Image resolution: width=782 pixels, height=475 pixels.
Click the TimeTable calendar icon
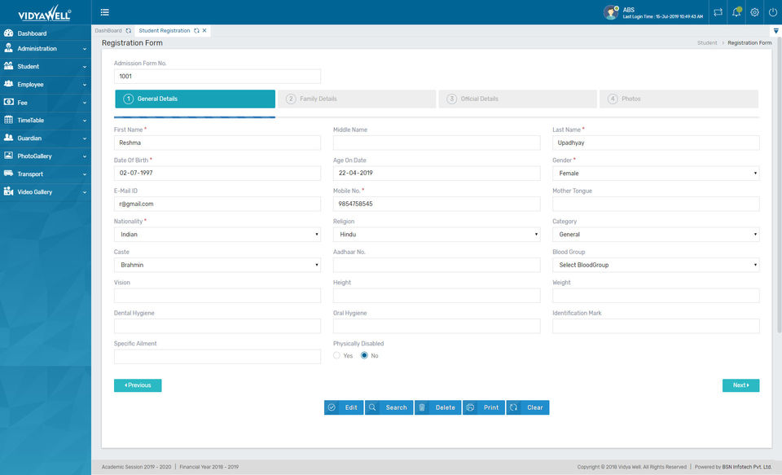(x=8, y=120)
